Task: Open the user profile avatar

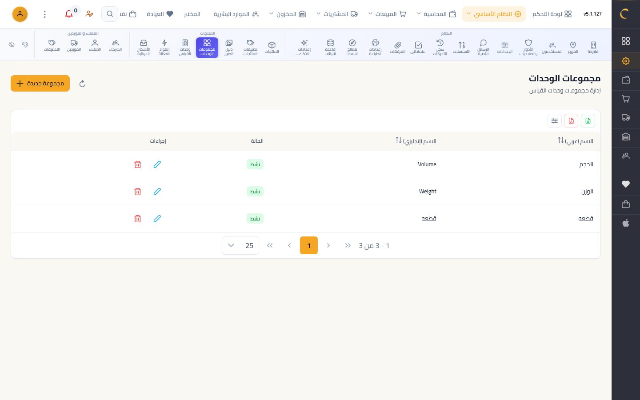Action: (x=20, y=14)
